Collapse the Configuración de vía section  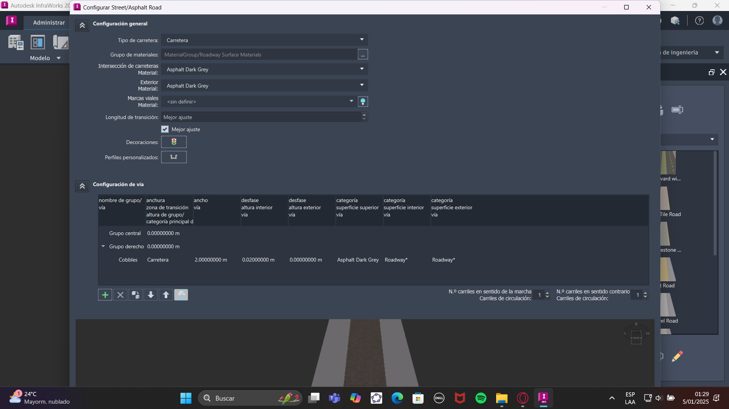(82, 186)
